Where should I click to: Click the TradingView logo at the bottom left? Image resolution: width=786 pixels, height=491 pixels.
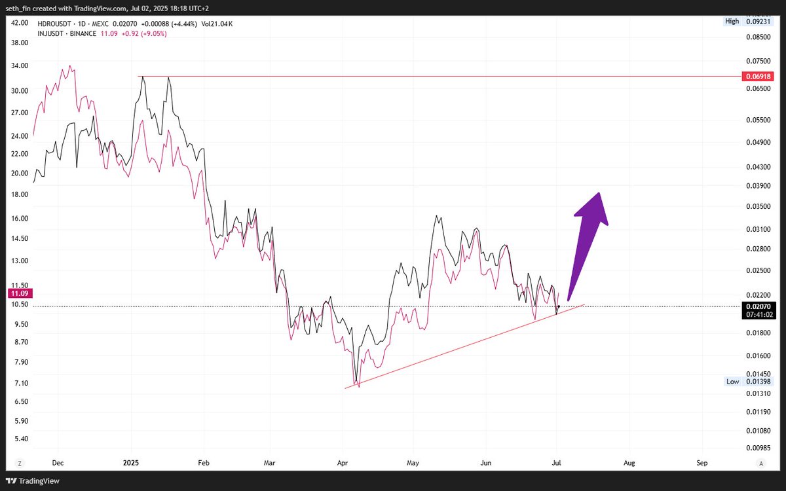pos(31,481)
